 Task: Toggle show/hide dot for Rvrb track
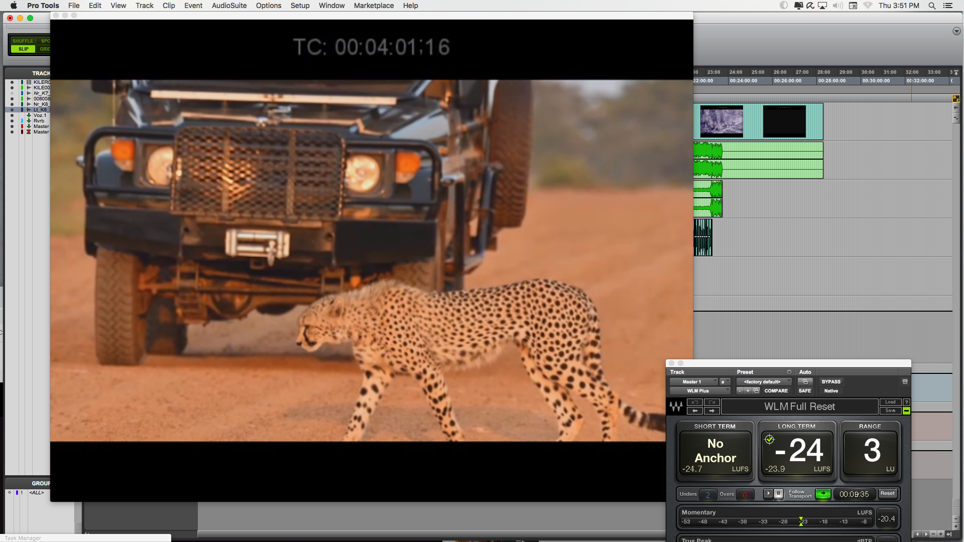[12, 120]
